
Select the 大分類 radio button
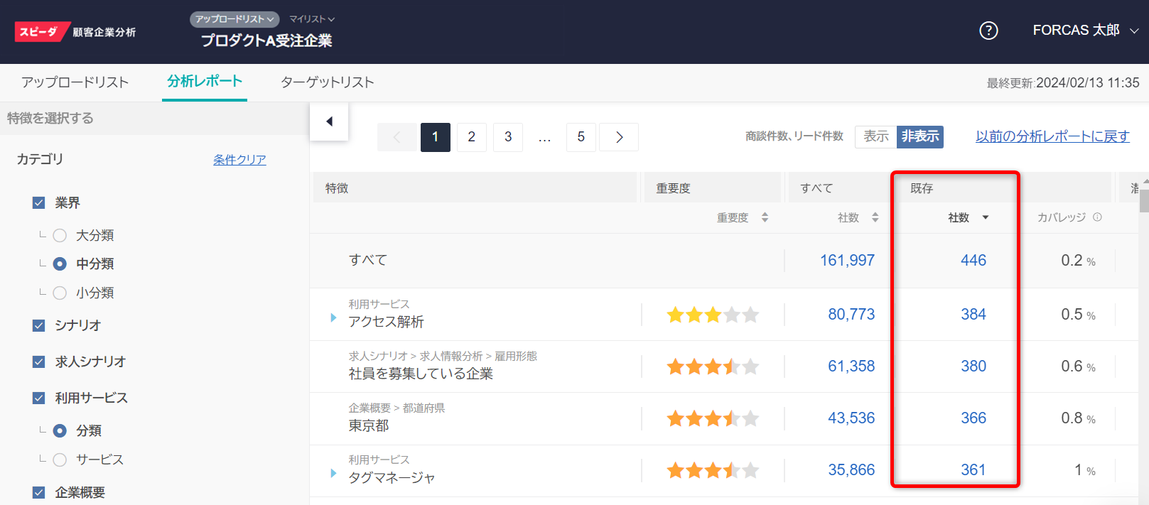point(60,235)
